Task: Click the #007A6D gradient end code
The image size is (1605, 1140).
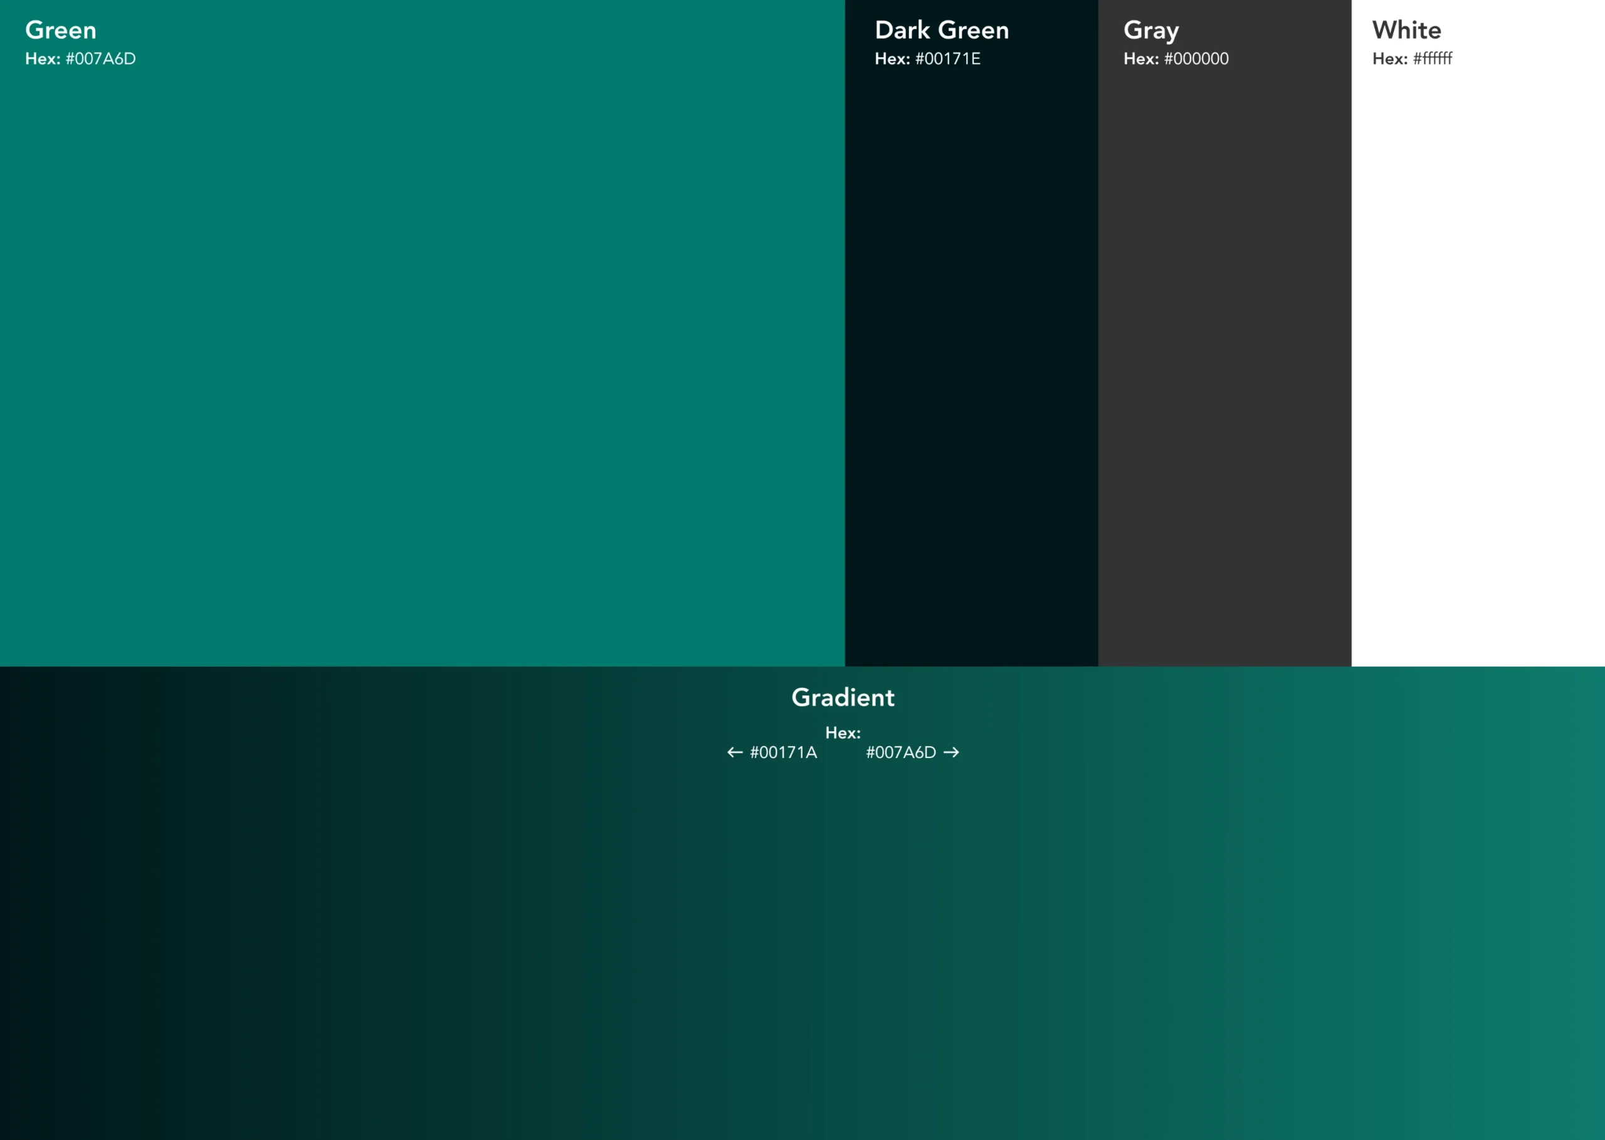Action: click(x=900, y=752)
